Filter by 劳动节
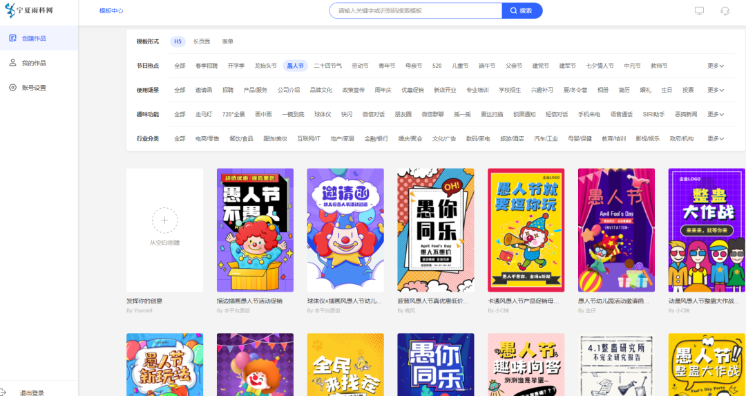 360,66
